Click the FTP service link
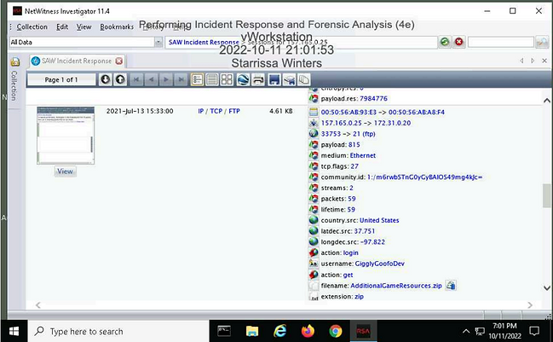The width and height of the screenshot is (553, 342). coord(234,111)
